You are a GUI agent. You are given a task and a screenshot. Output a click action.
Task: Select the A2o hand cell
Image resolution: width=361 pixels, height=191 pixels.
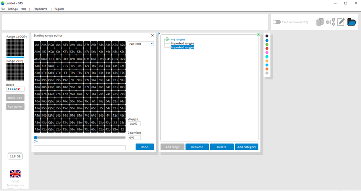37,129
